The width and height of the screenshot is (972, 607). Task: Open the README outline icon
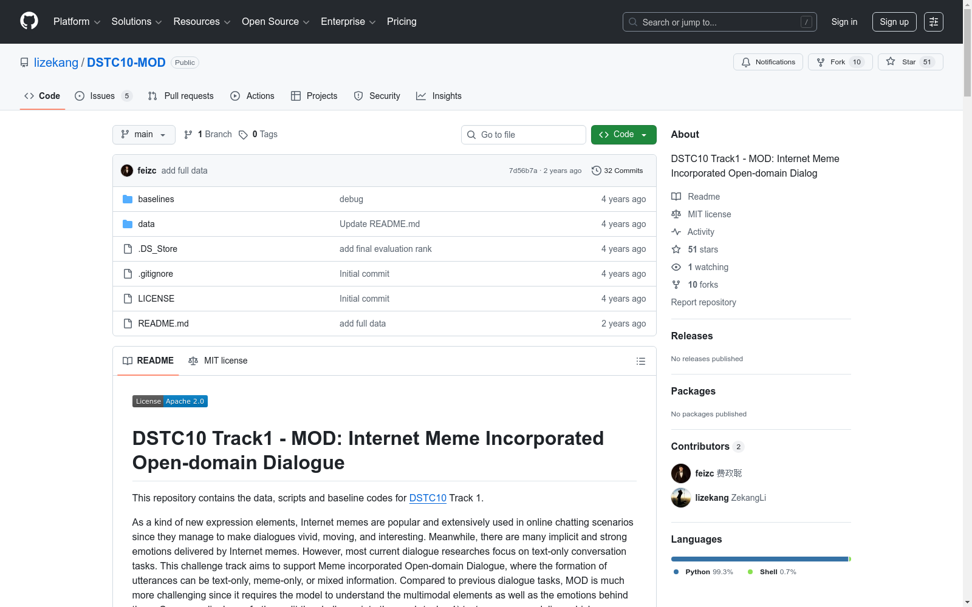(640, 361)
